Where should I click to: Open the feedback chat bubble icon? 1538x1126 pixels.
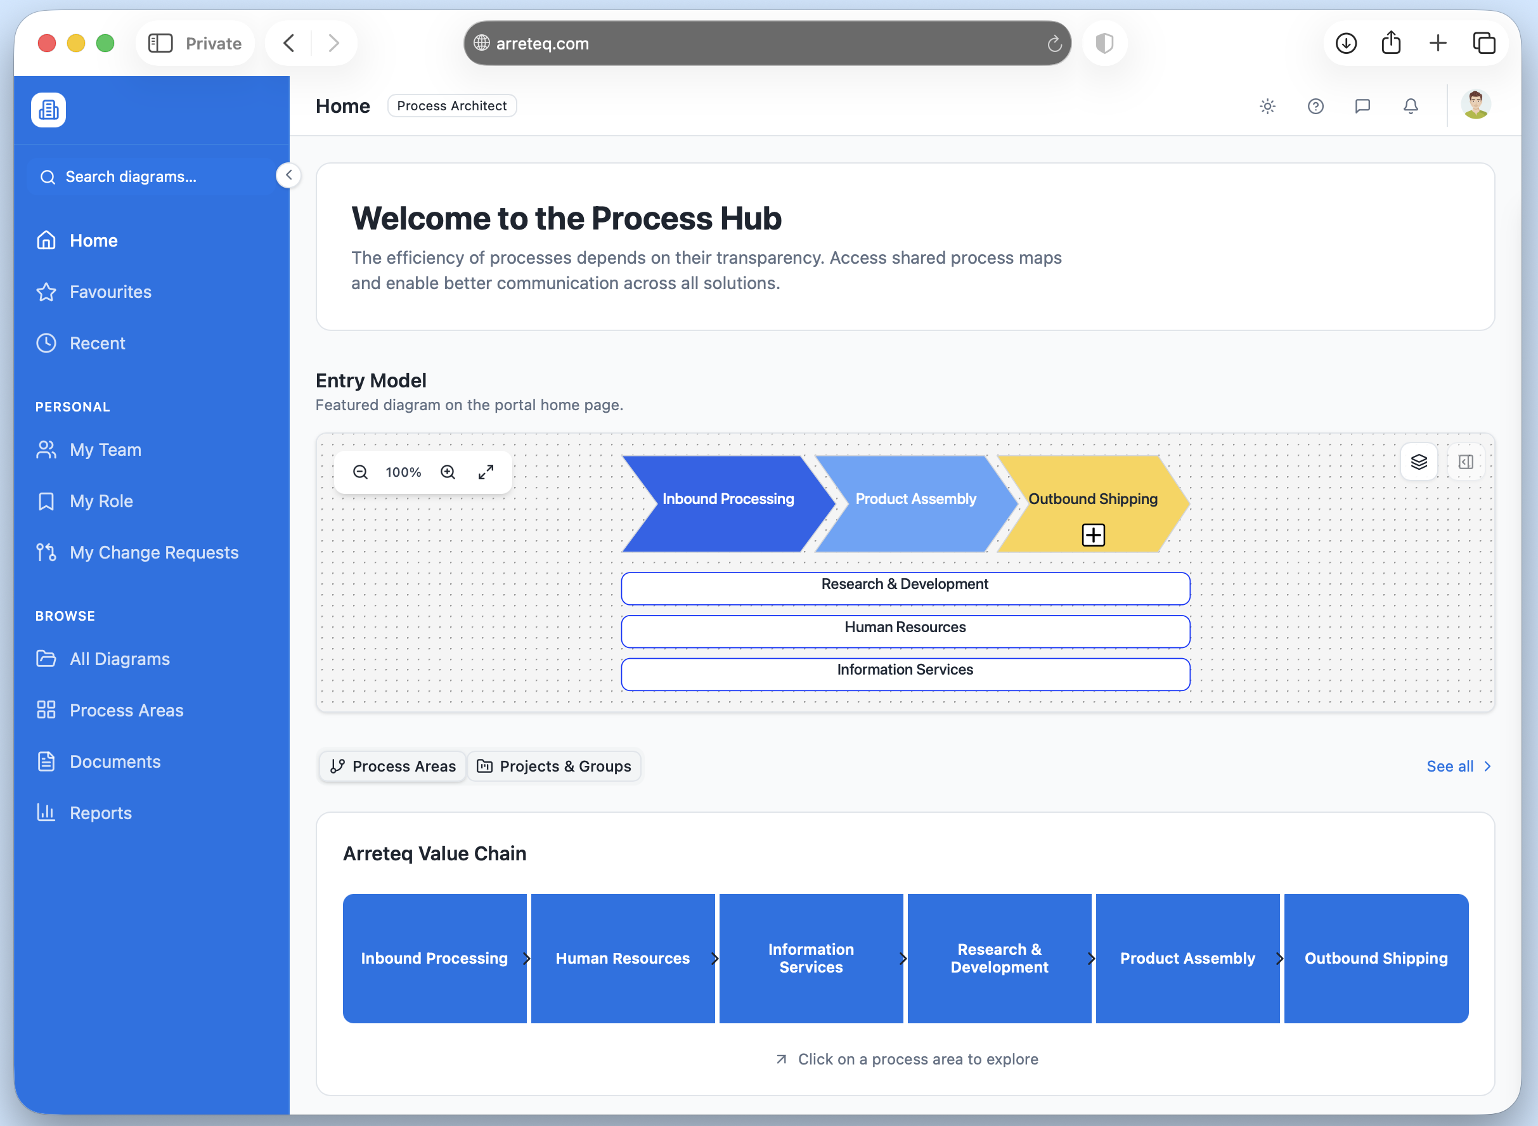(x=1363, y=107)
